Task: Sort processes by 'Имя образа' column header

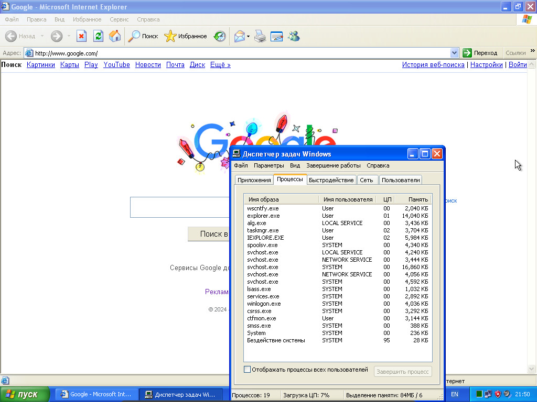Action: pos(282,199)
